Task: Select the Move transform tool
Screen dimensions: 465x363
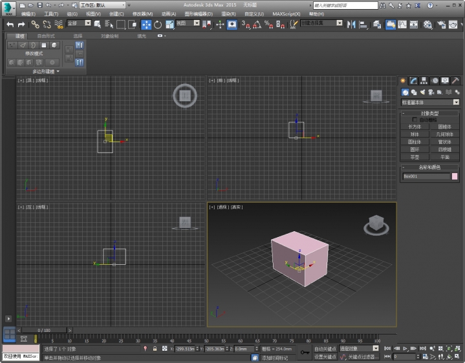Action: click(146, 25)
